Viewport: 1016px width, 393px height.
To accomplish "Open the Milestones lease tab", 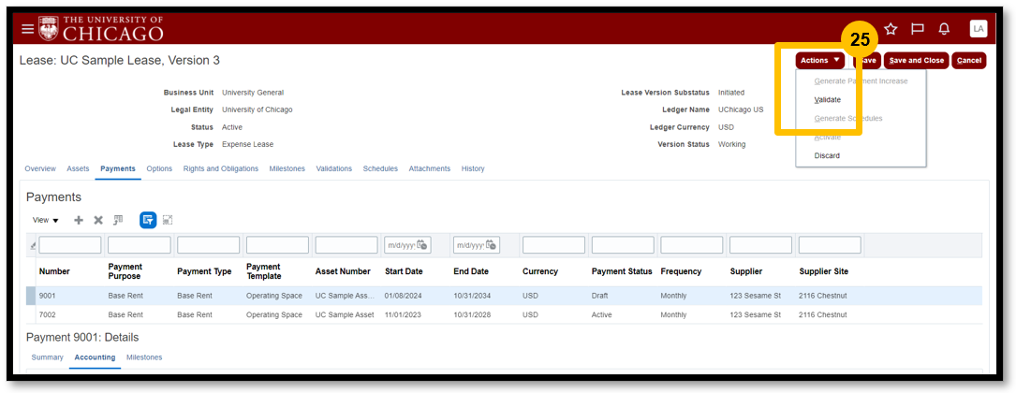I will [x=287, y=168].
